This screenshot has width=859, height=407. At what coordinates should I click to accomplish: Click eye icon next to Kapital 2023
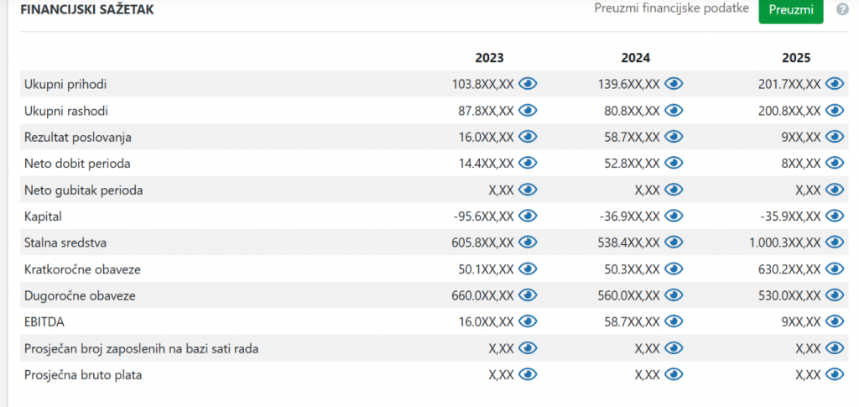pyautogui.click(x=528, y=217)
